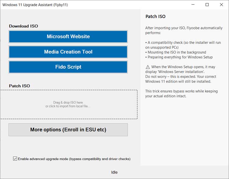Click the window title Windows 11 Upgrade Assistant
Screen dimensions: 229x179
[35, 5]
